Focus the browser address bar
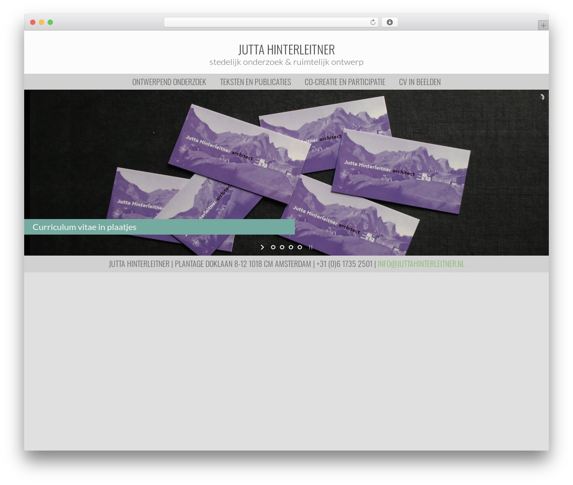Image resolution: width=573 pixels, height=485 pixels. point(271,22)
